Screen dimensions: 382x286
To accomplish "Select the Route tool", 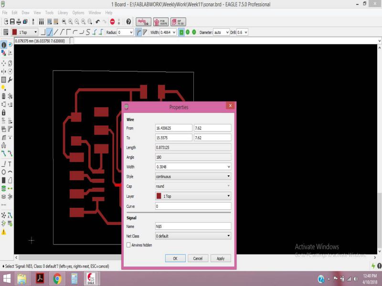I will pos(4,153).
